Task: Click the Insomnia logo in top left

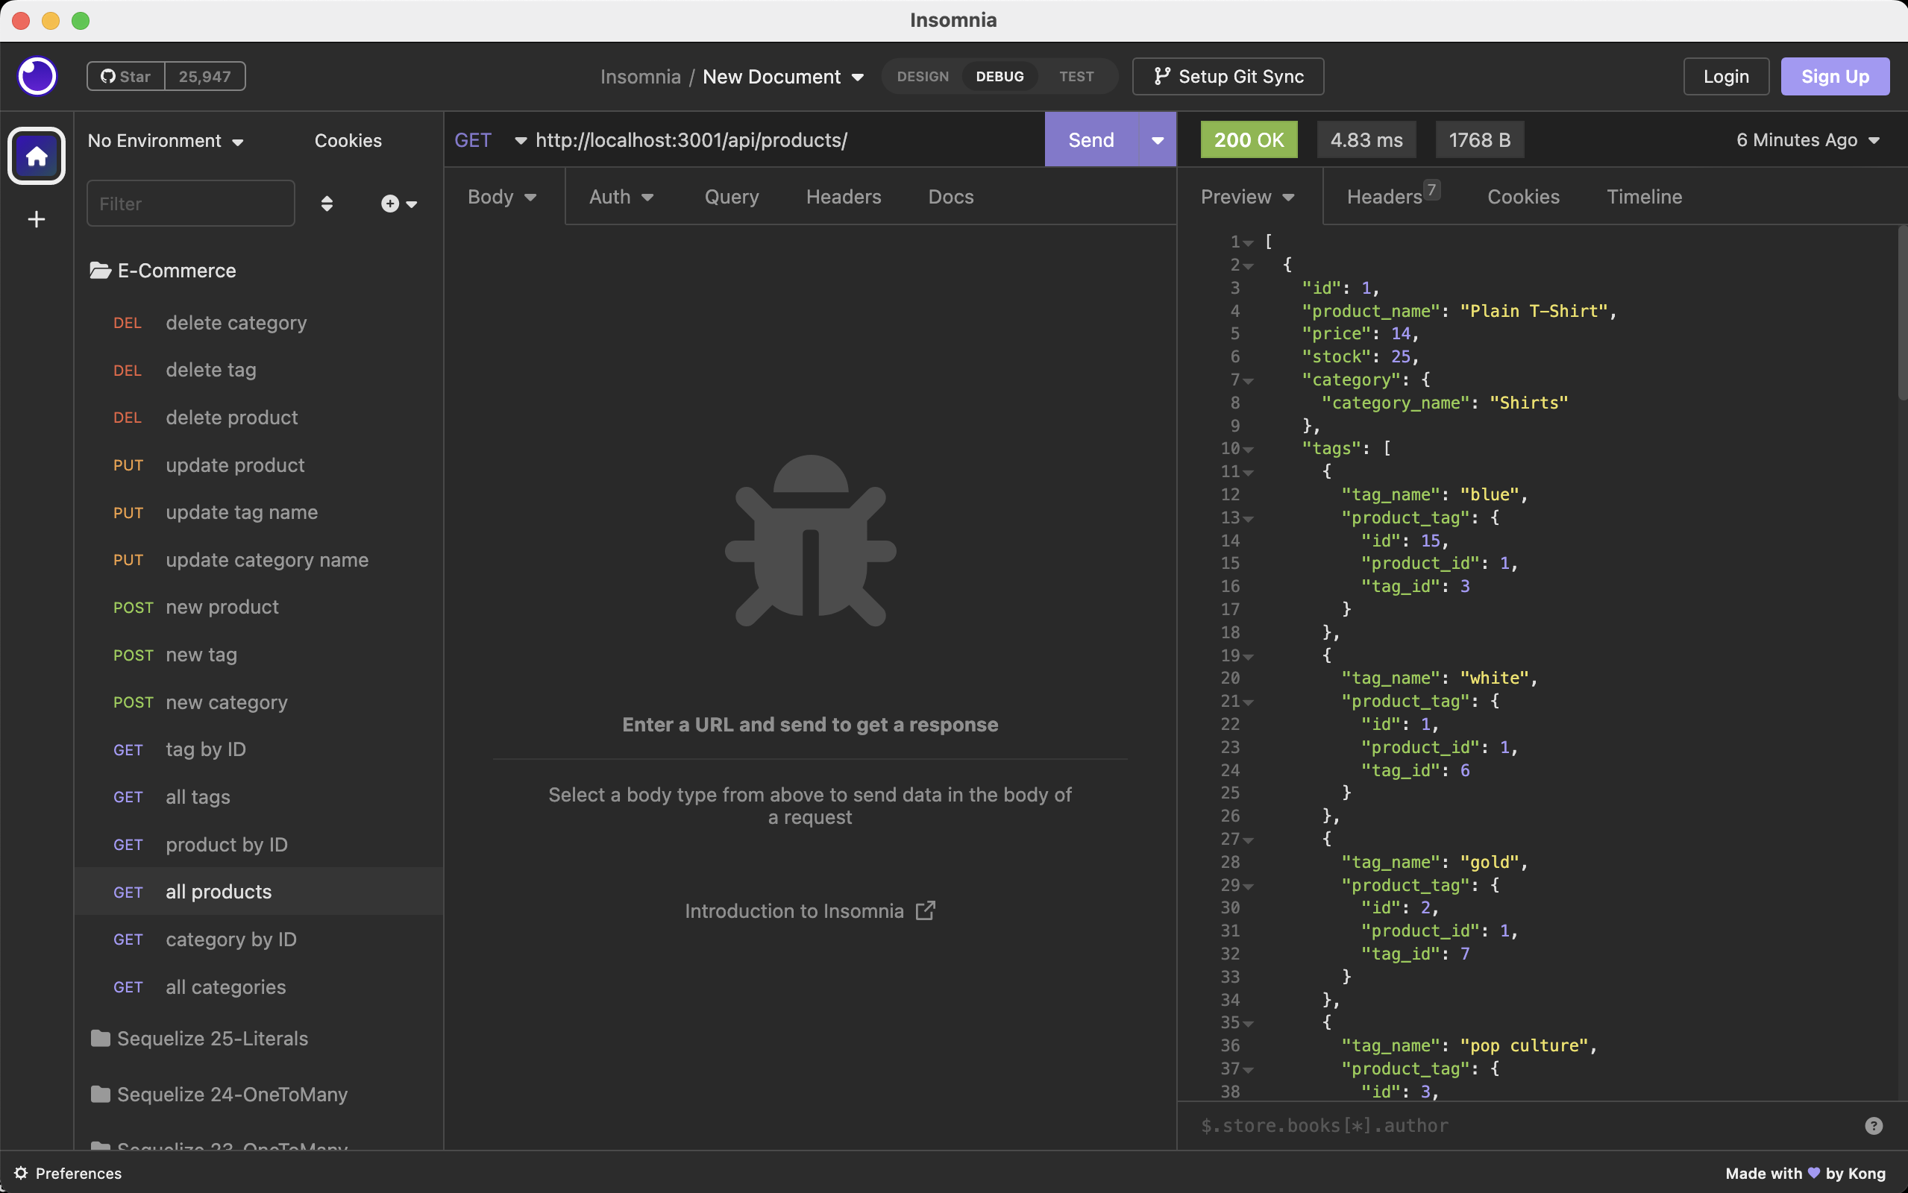Action: [x=37, y=76]
